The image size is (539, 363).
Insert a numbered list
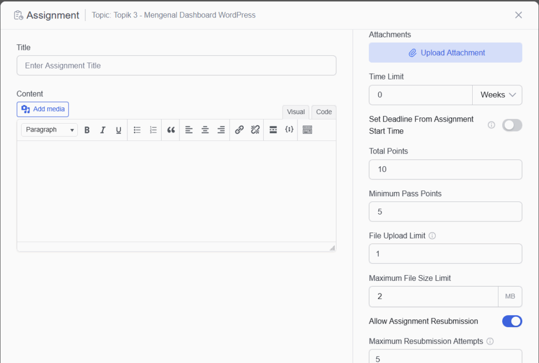(153, 130)
